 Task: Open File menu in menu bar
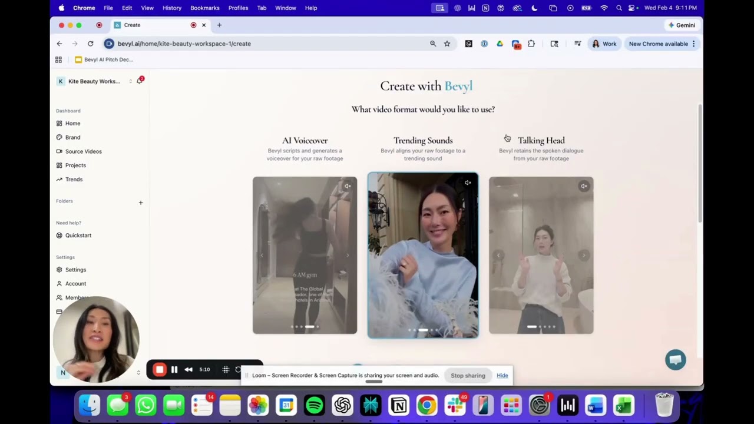(108, 8)
